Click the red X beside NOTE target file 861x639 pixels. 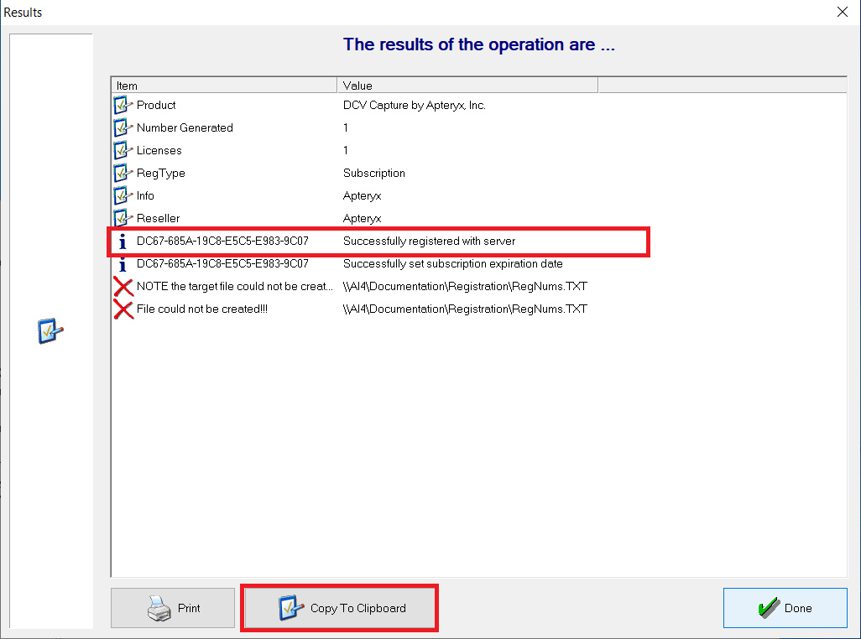[x=123, y=286]
